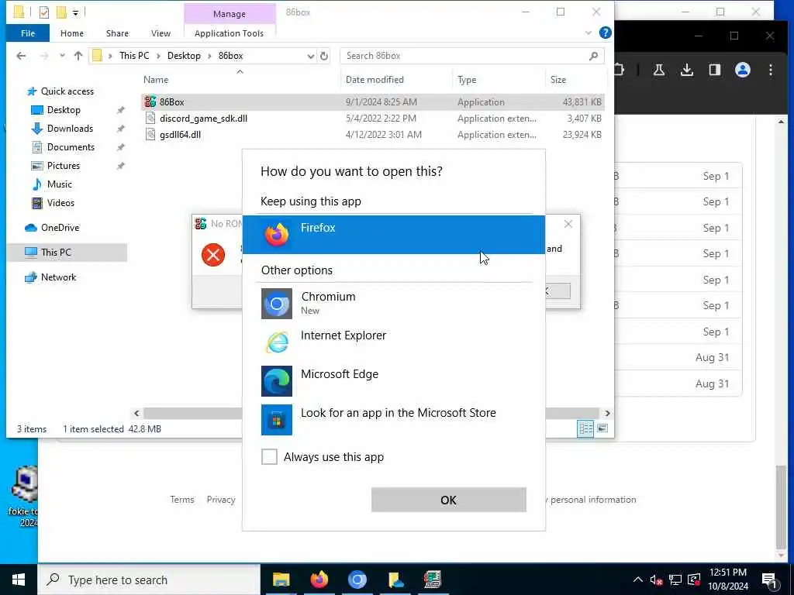Select Look for an app in Microsoft Store
Screen dimensions: 794x595
[x=393, y=419]
